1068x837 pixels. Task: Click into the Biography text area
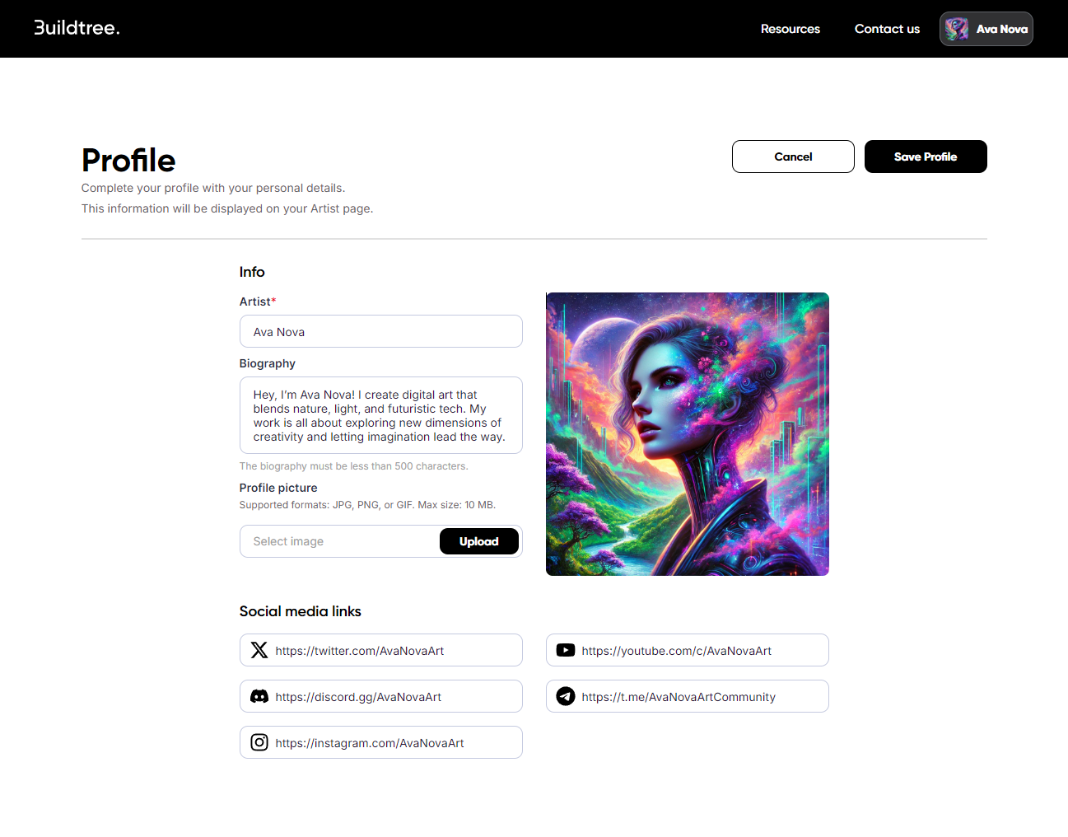click(x=380, y=415)
